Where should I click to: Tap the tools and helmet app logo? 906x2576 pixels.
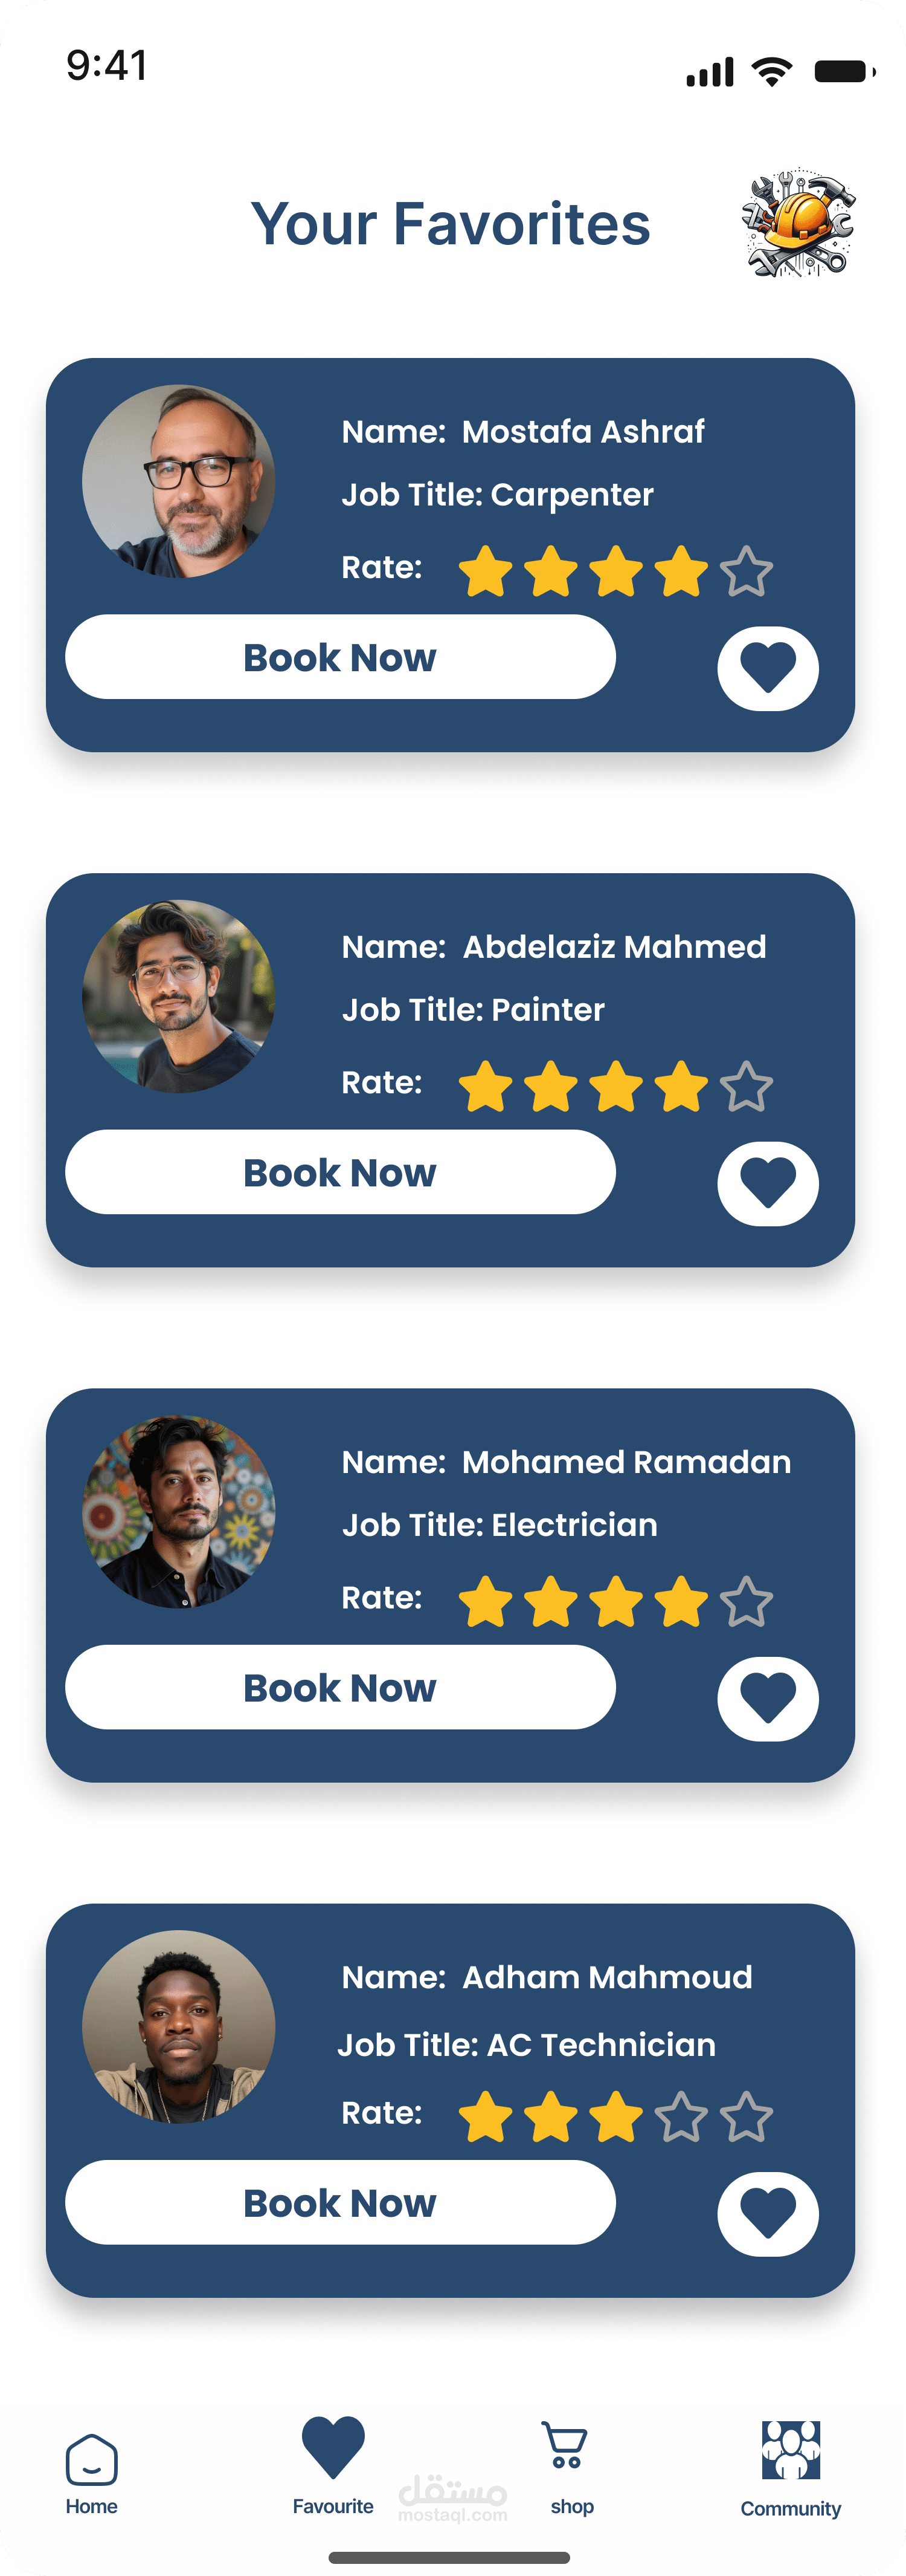[x=797, y=223]
